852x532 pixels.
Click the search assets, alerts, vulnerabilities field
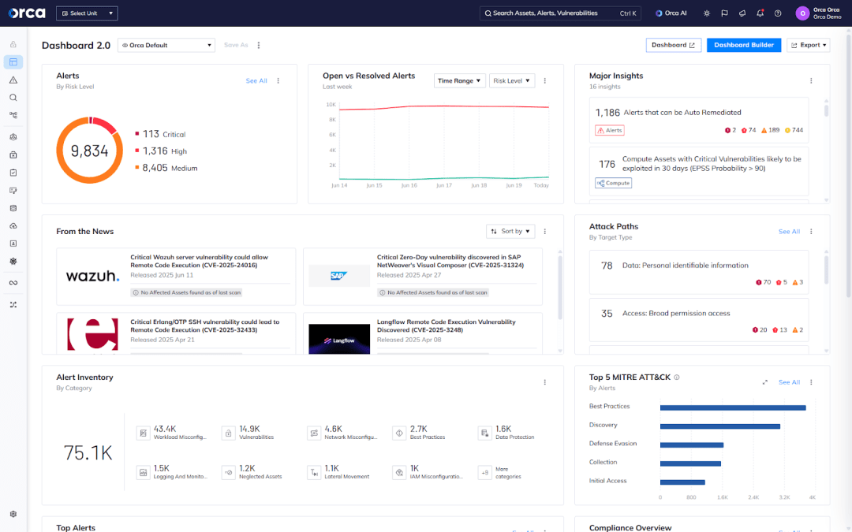tap(560, 13)
